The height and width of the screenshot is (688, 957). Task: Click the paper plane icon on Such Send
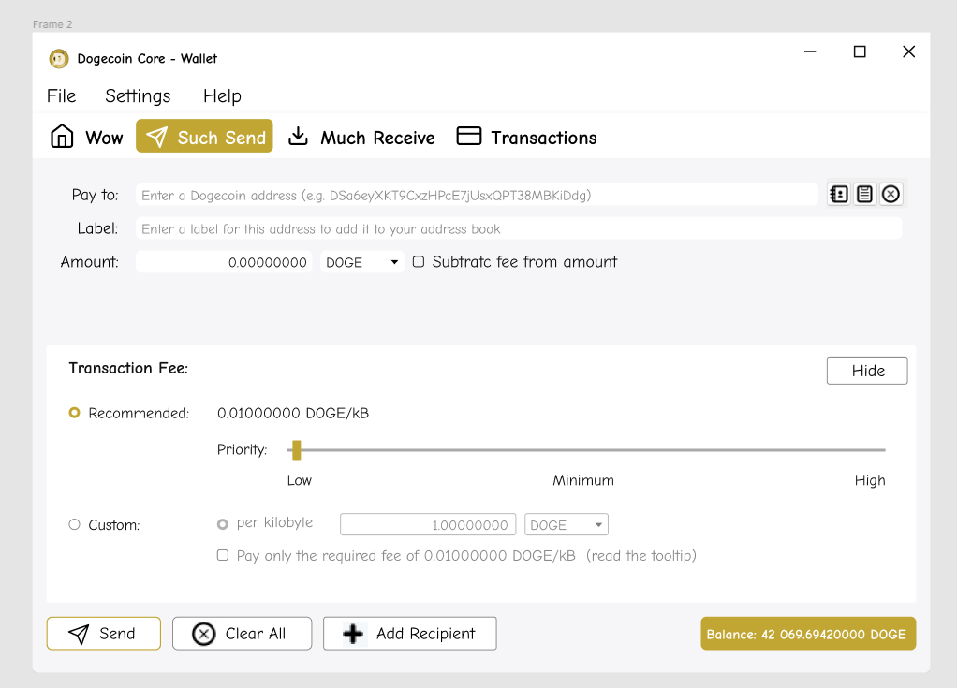point(159,136)
